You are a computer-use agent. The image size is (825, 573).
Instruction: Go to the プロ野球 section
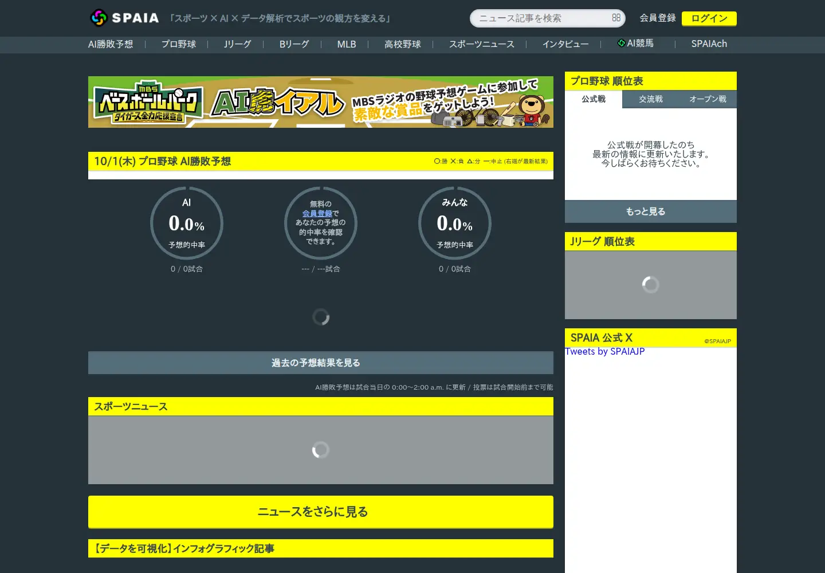click(x=179, y=44)
